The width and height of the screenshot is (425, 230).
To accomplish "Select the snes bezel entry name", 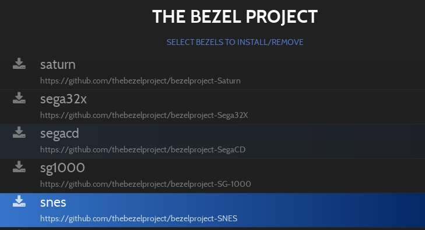I will 53,203.
